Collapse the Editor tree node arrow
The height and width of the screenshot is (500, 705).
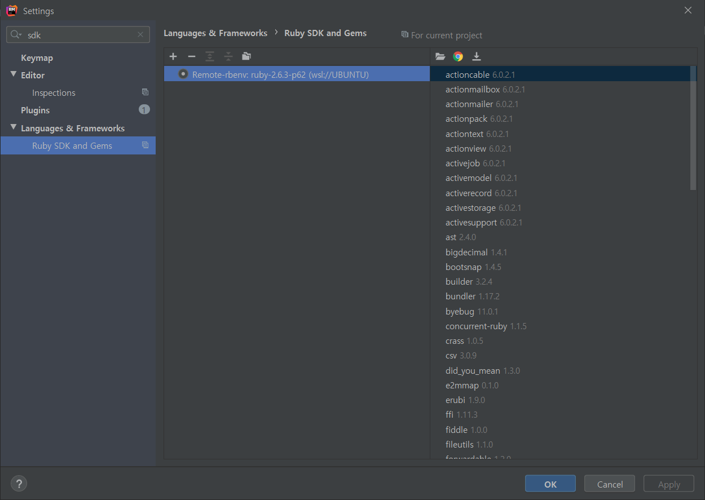tap(14, 74)
